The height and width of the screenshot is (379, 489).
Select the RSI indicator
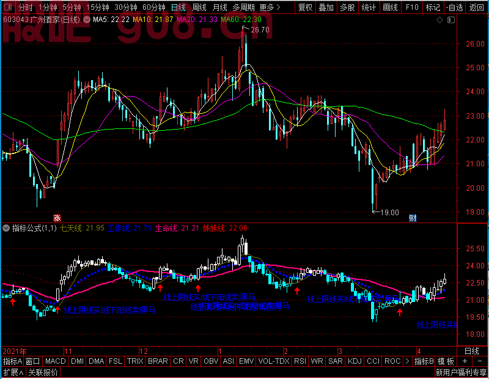coord(300,361)
